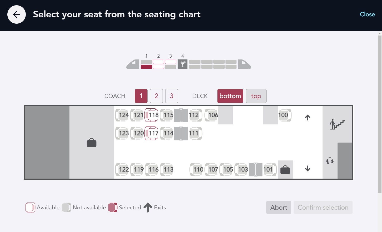The image size is (382, 232).
Task: Click the Close link
Action: coord(367,14)
